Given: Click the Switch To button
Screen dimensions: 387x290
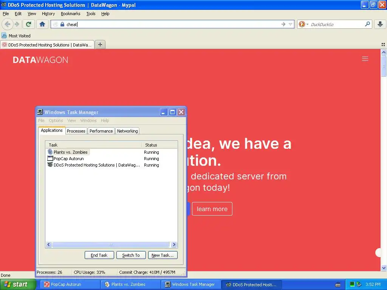Looking at the screenshot, I should 131,255.
